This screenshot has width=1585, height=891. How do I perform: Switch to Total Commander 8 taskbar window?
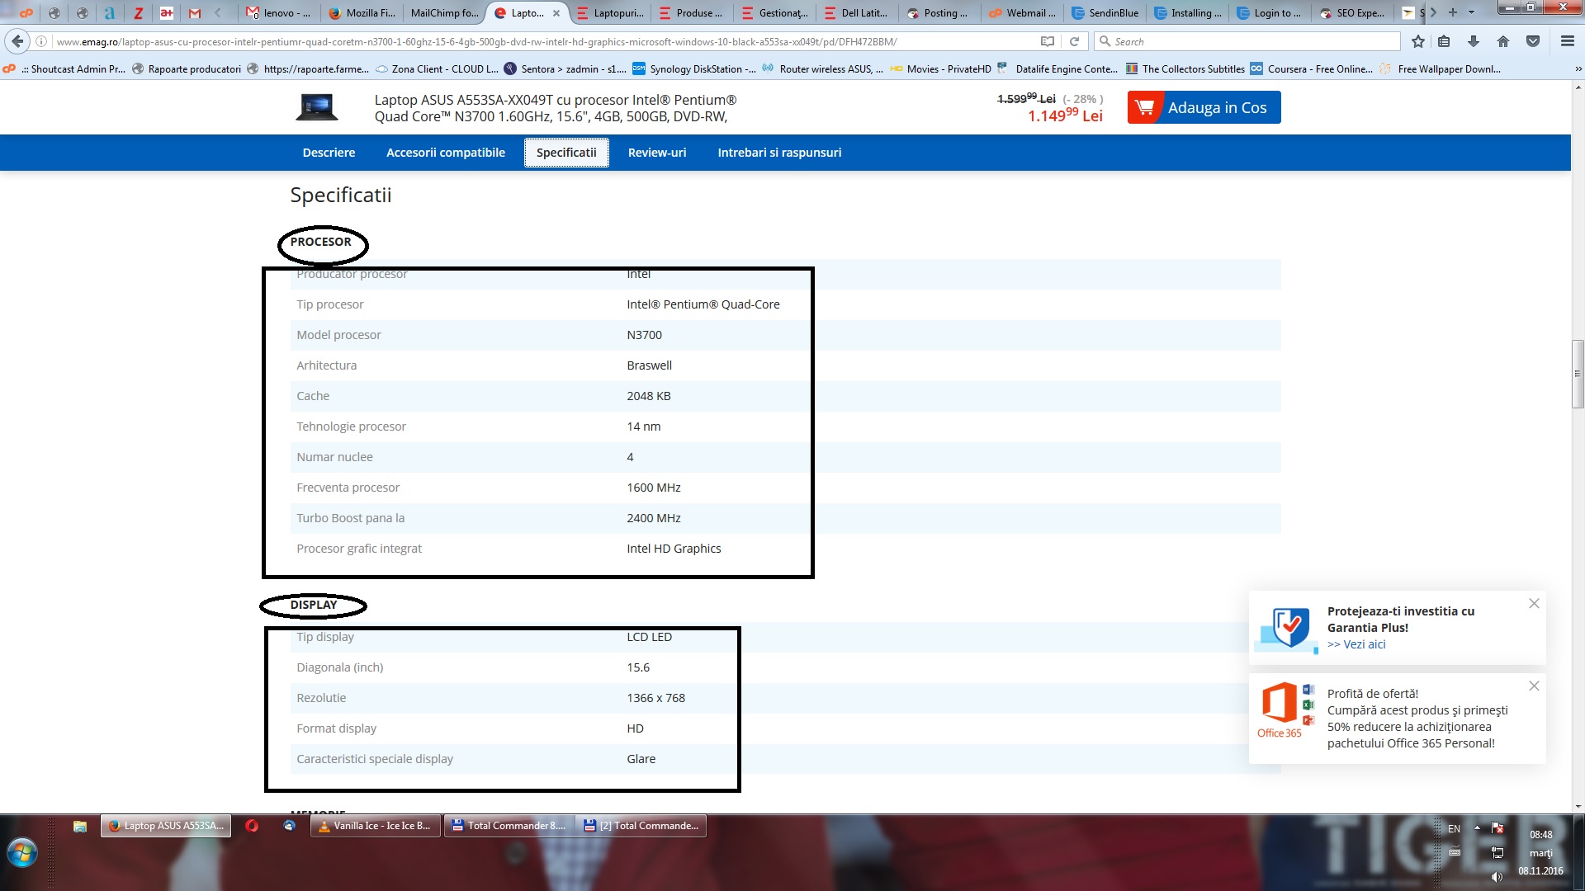[x=509, y=826]
